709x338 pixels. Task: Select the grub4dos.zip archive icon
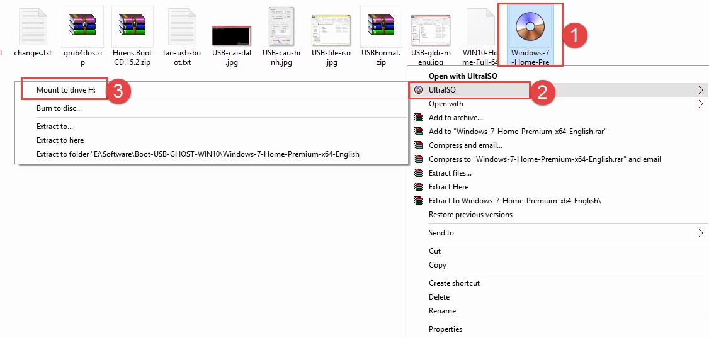point(82,25)
